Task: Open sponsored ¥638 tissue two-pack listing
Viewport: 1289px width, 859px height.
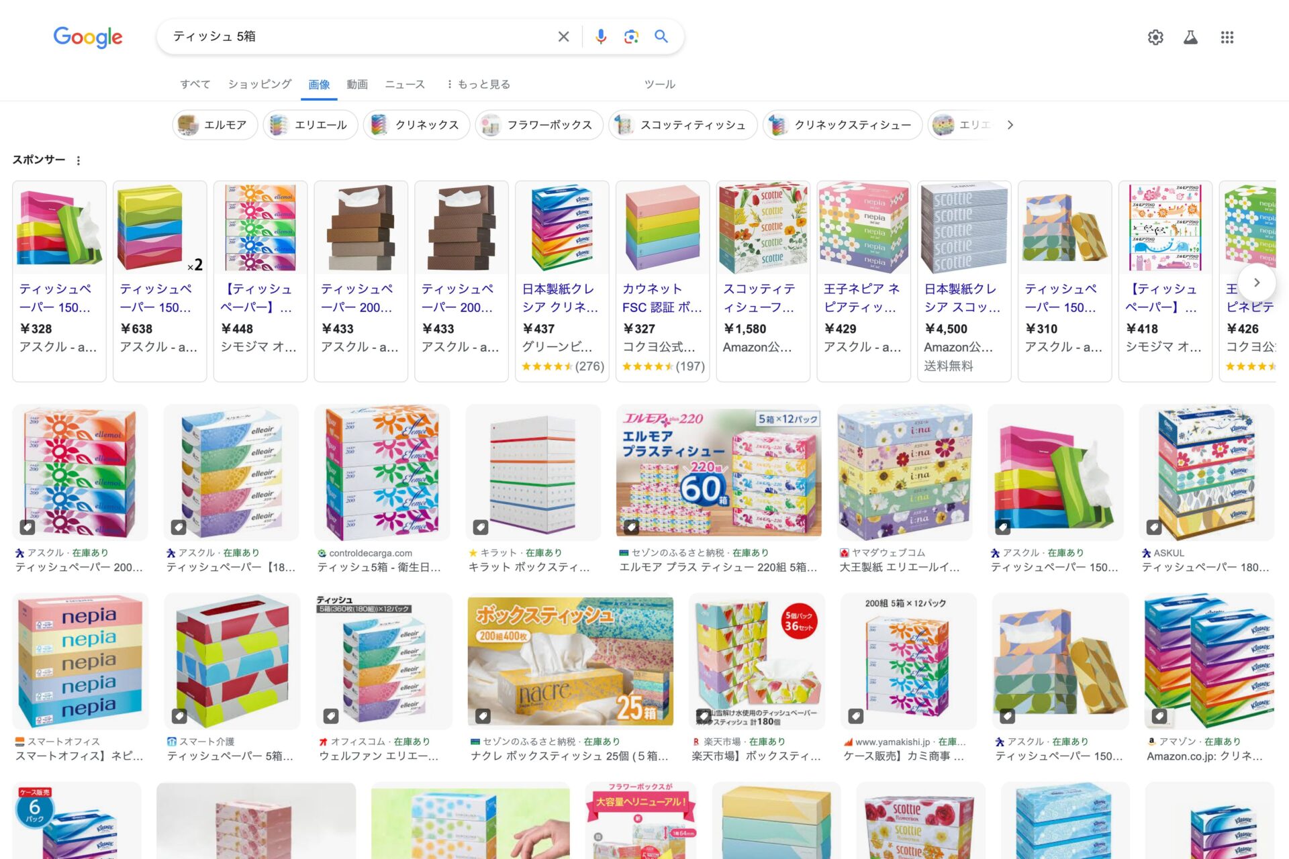Action: (160, 281)
